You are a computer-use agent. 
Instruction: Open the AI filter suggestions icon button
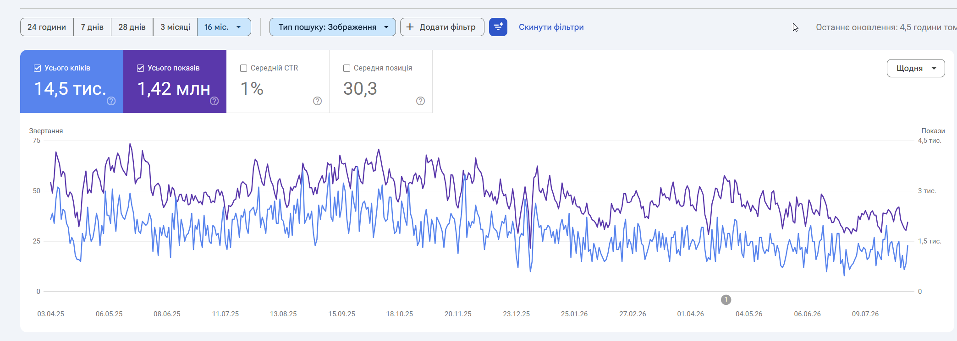498,27
